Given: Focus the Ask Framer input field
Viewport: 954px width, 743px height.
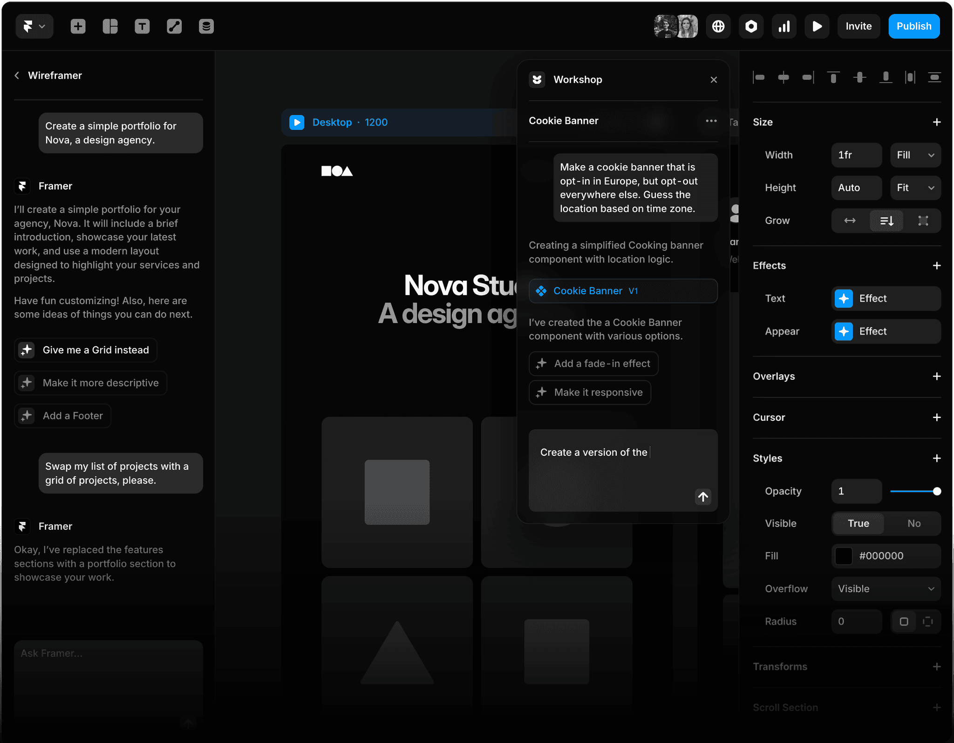Looking at the screenshot, I should point(109,680).
